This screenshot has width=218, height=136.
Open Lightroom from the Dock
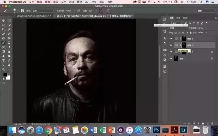click(184, 130)
